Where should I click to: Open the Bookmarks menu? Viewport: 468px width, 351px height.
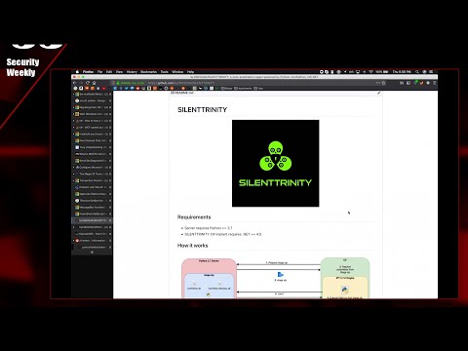(x=148, y=71)
